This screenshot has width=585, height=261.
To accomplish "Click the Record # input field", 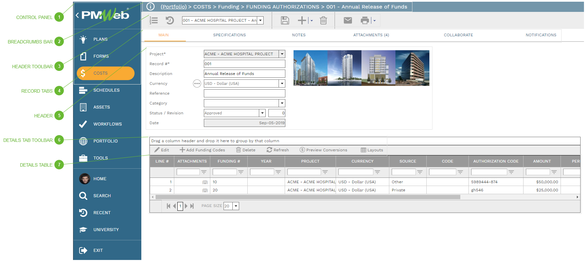I will pyautogui.click(x=244, y=64).
